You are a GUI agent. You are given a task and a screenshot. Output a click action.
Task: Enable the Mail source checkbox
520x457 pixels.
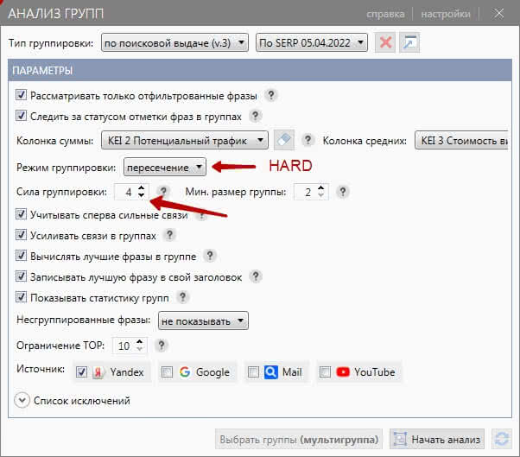(x=253, y=372)
